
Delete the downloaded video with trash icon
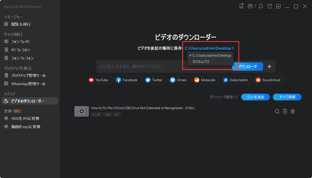[x=293, y=111]
